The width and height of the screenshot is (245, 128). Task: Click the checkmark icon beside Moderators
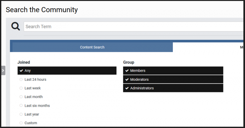click(x=127, y=79)
